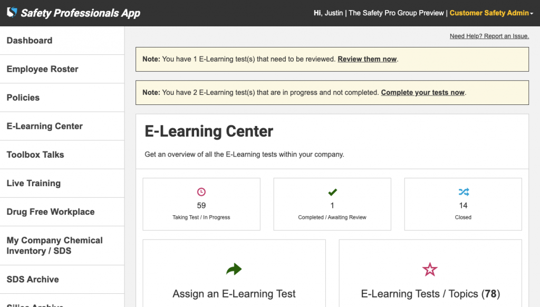
Task: Click the green arrow to assign a test
Action: [234, 270]
